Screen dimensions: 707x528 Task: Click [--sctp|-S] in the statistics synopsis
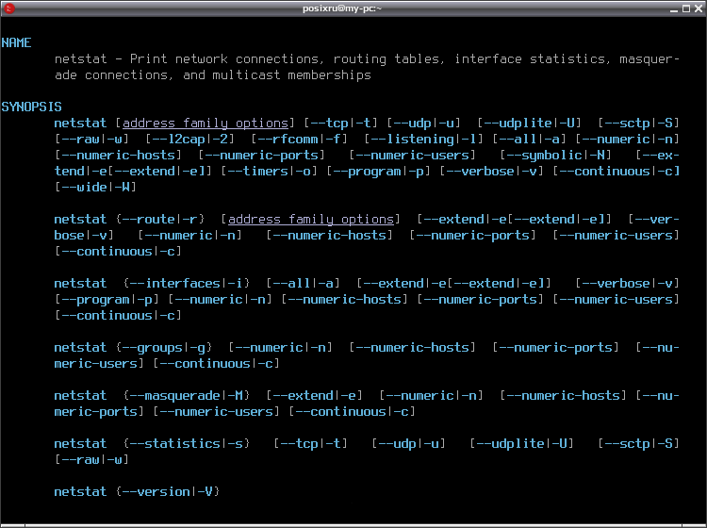(x=638, y=444)
